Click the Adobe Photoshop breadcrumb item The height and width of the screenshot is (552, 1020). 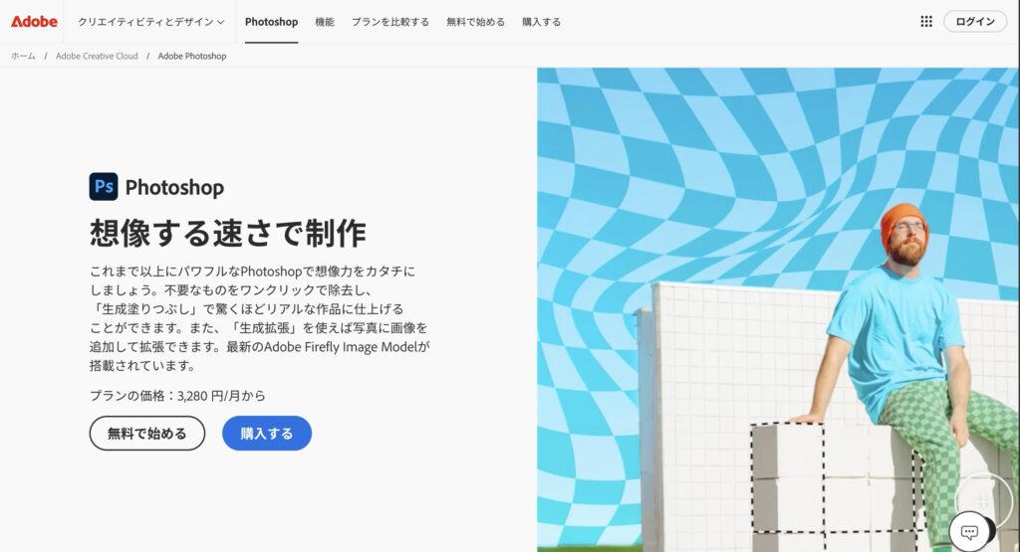(192, 56)
